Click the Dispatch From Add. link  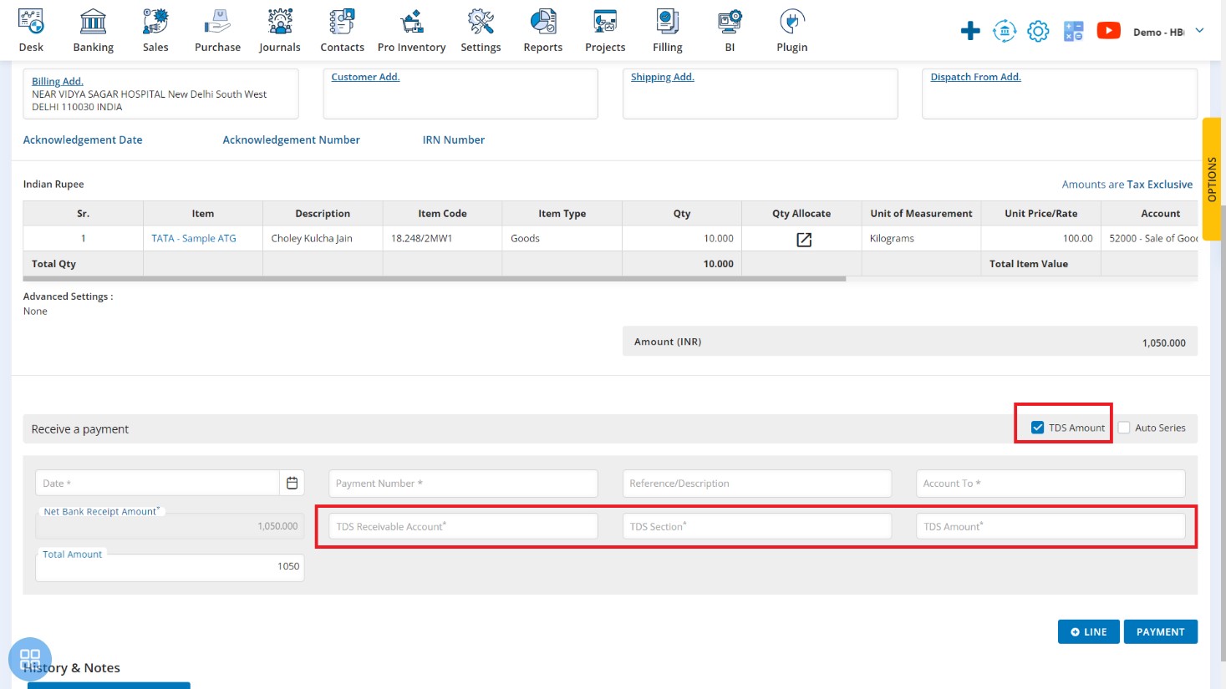(975, 77)
